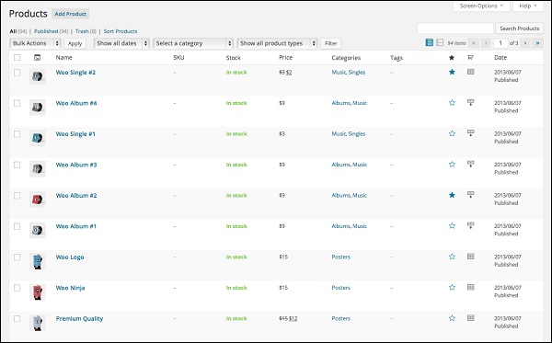Viewport: 552px width, 343px height.
Task: Open Show all product types dropdown
Action: coord(278,43)
